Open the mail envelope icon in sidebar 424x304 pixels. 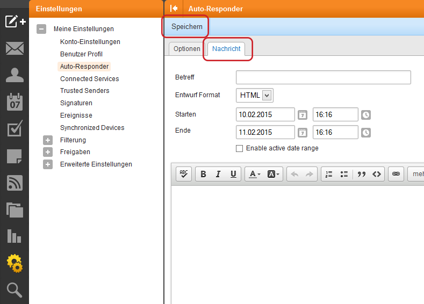coord(15,49)
